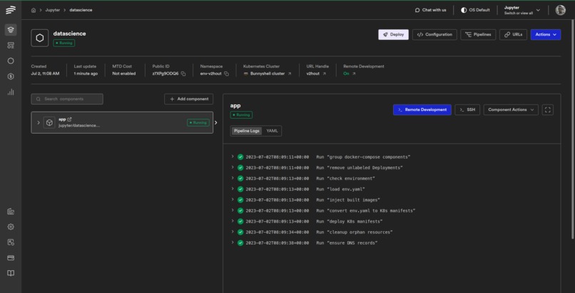Viewport: 575px width, 293px height.
Task: Click datascience in the breadcrumb
Action: (81, 10)
